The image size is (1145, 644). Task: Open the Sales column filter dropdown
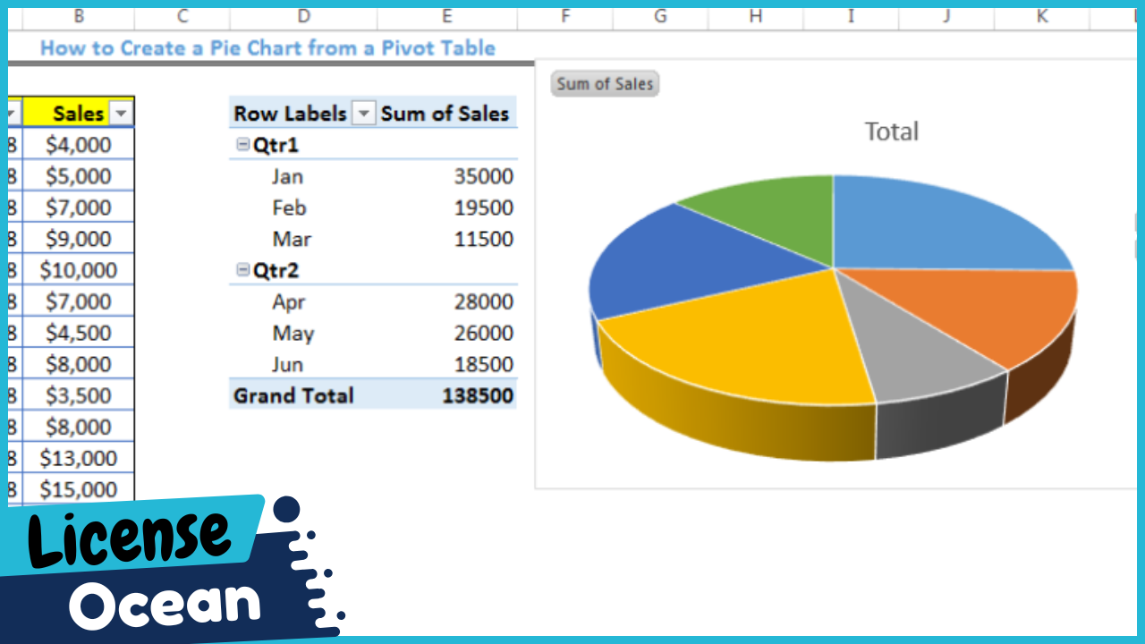tap(122, 113)
